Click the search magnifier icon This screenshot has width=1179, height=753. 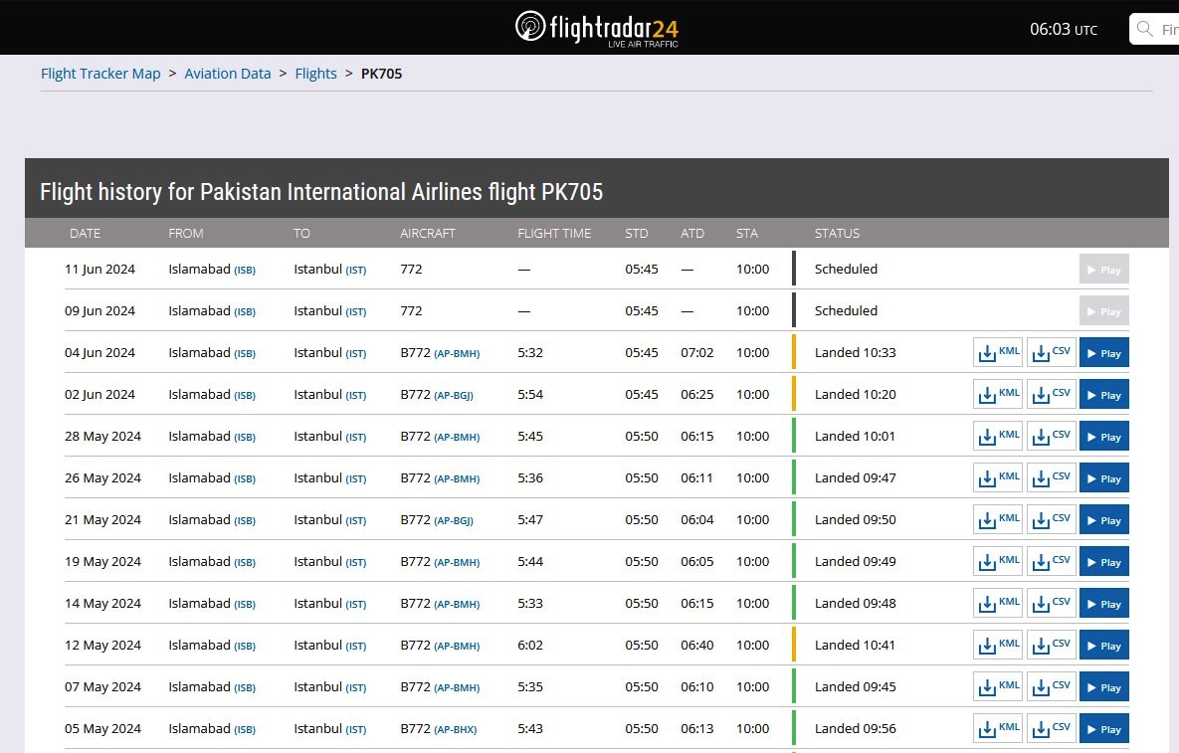click(1145, 29)
